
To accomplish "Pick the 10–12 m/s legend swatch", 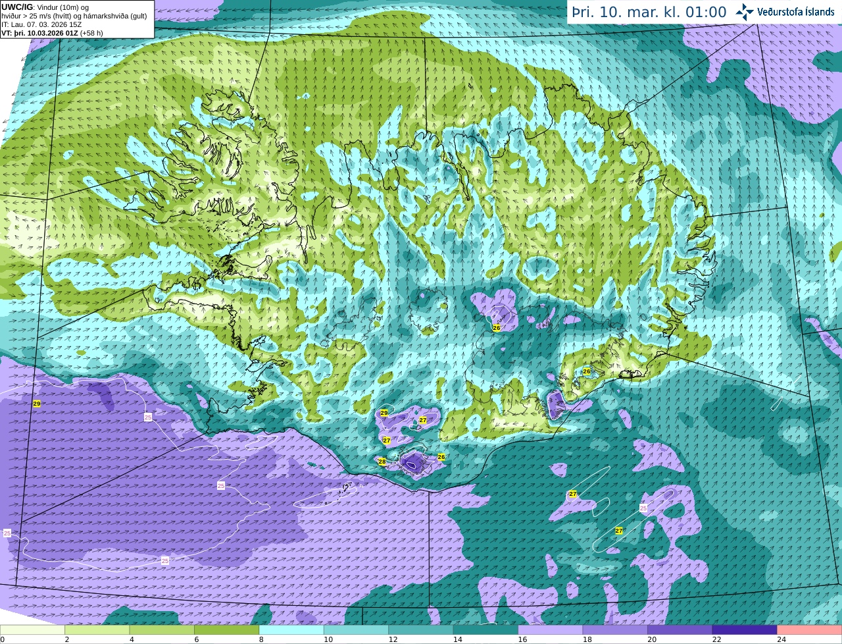I will click(x=356, y=630).
